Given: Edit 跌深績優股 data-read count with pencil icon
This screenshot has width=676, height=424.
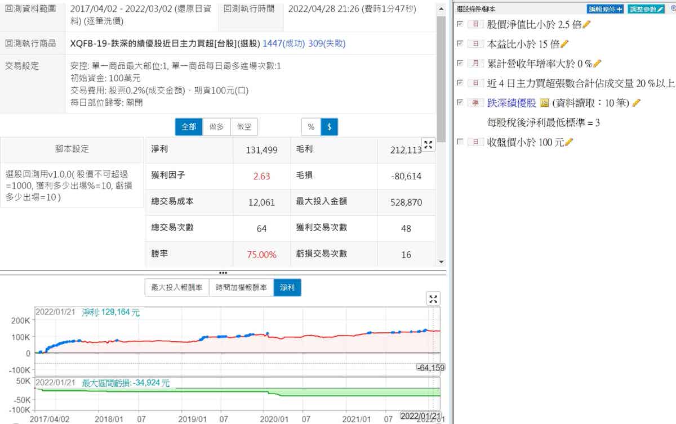Looking at the screenshot, I should click(x=637, y=103).
